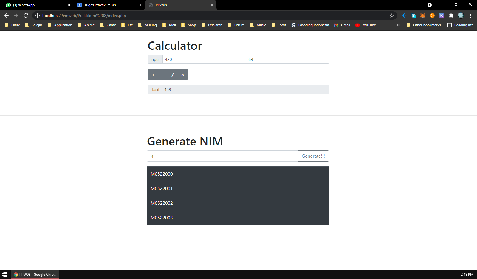Close the WhatsApp tab
The width and height of the screenshot is (477, 279).
tap(69, 5)
